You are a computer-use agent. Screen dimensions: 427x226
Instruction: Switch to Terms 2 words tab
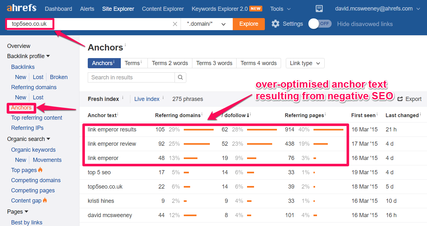click(x=170, y=63)
